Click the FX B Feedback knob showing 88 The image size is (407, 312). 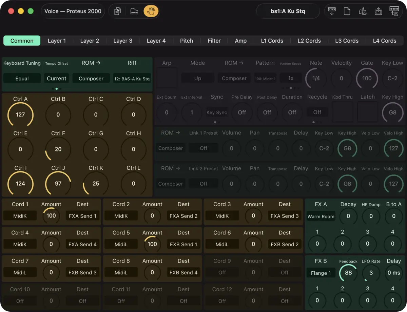348,273
